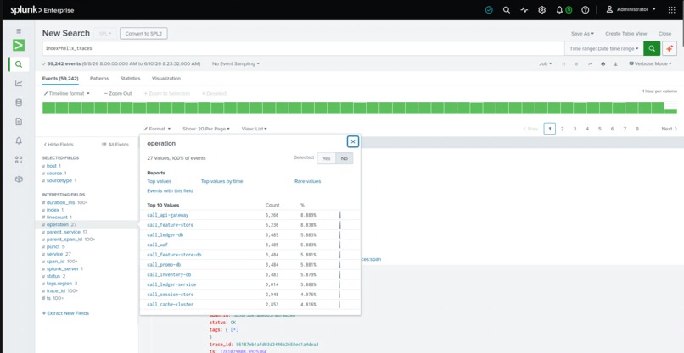The image size is (684, 353).
Task: Click call_ledger-db value
Action: pyautogui.click(x=164, y=235)
